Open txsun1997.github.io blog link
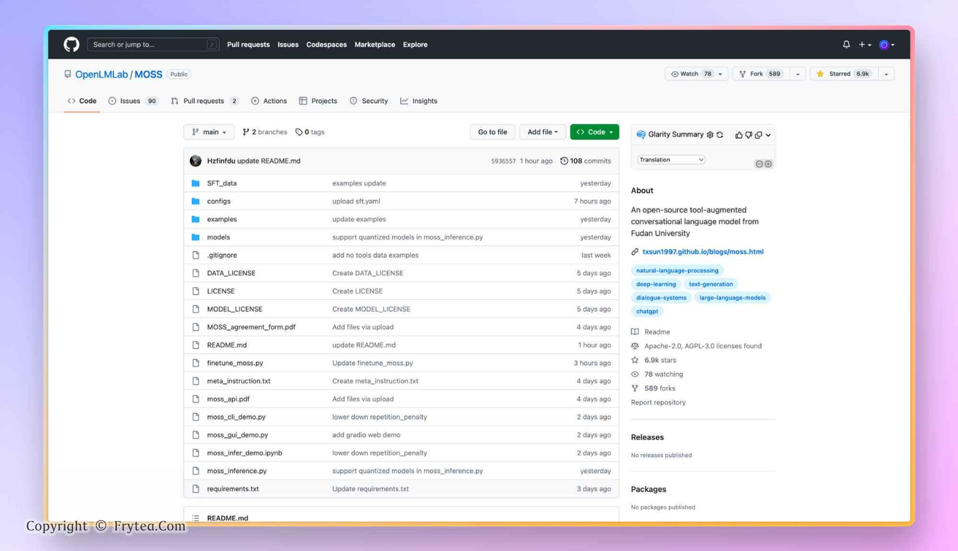The width and height of the screenshot is (958, 551). pyautogui.click(x=703, y=252)
